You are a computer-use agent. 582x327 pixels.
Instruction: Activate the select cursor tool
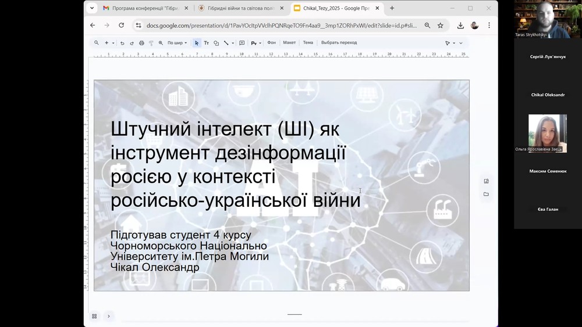(197, 43)
